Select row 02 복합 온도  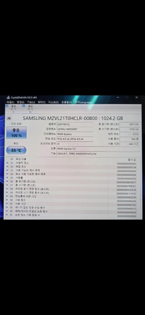[72, 167]
